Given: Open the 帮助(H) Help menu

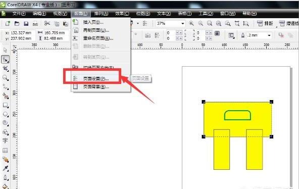Looking at the screenshot, I should tap(250, 14).
